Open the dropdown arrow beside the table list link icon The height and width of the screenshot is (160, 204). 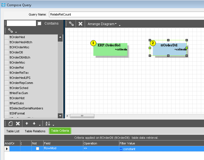click(16, 32)
